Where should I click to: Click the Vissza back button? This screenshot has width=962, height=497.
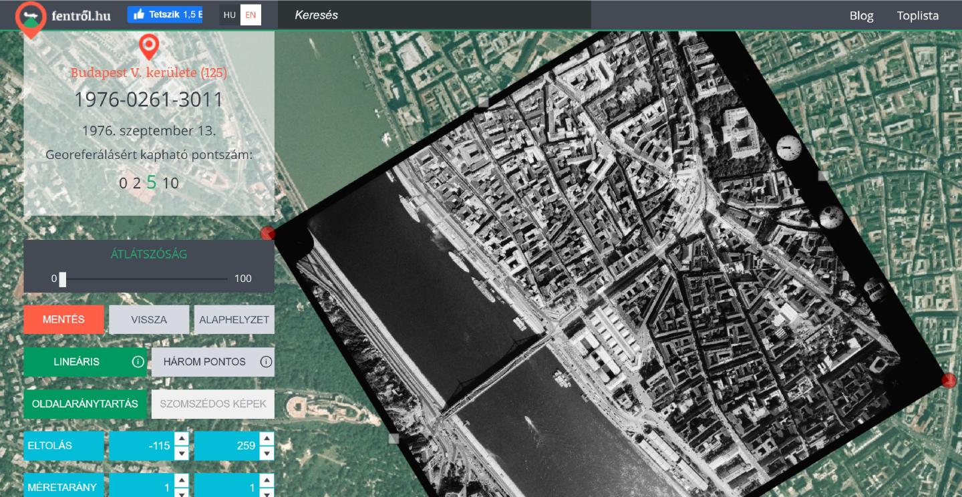[149, 319]
